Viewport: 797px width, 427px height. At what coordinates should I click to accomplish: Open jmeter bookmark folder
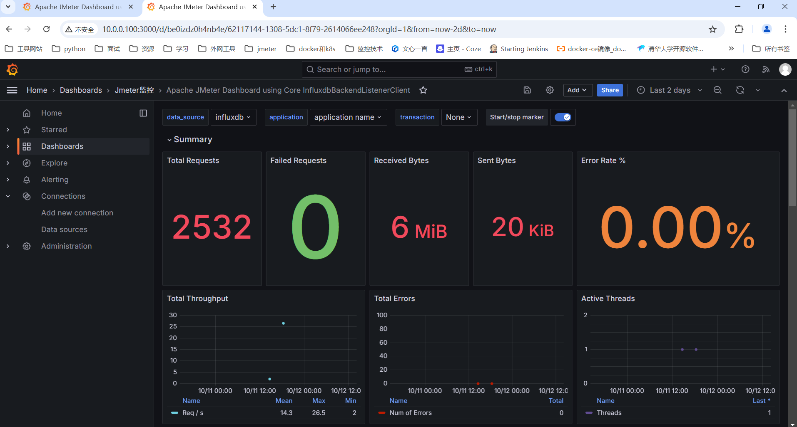(x=261, y=49)
